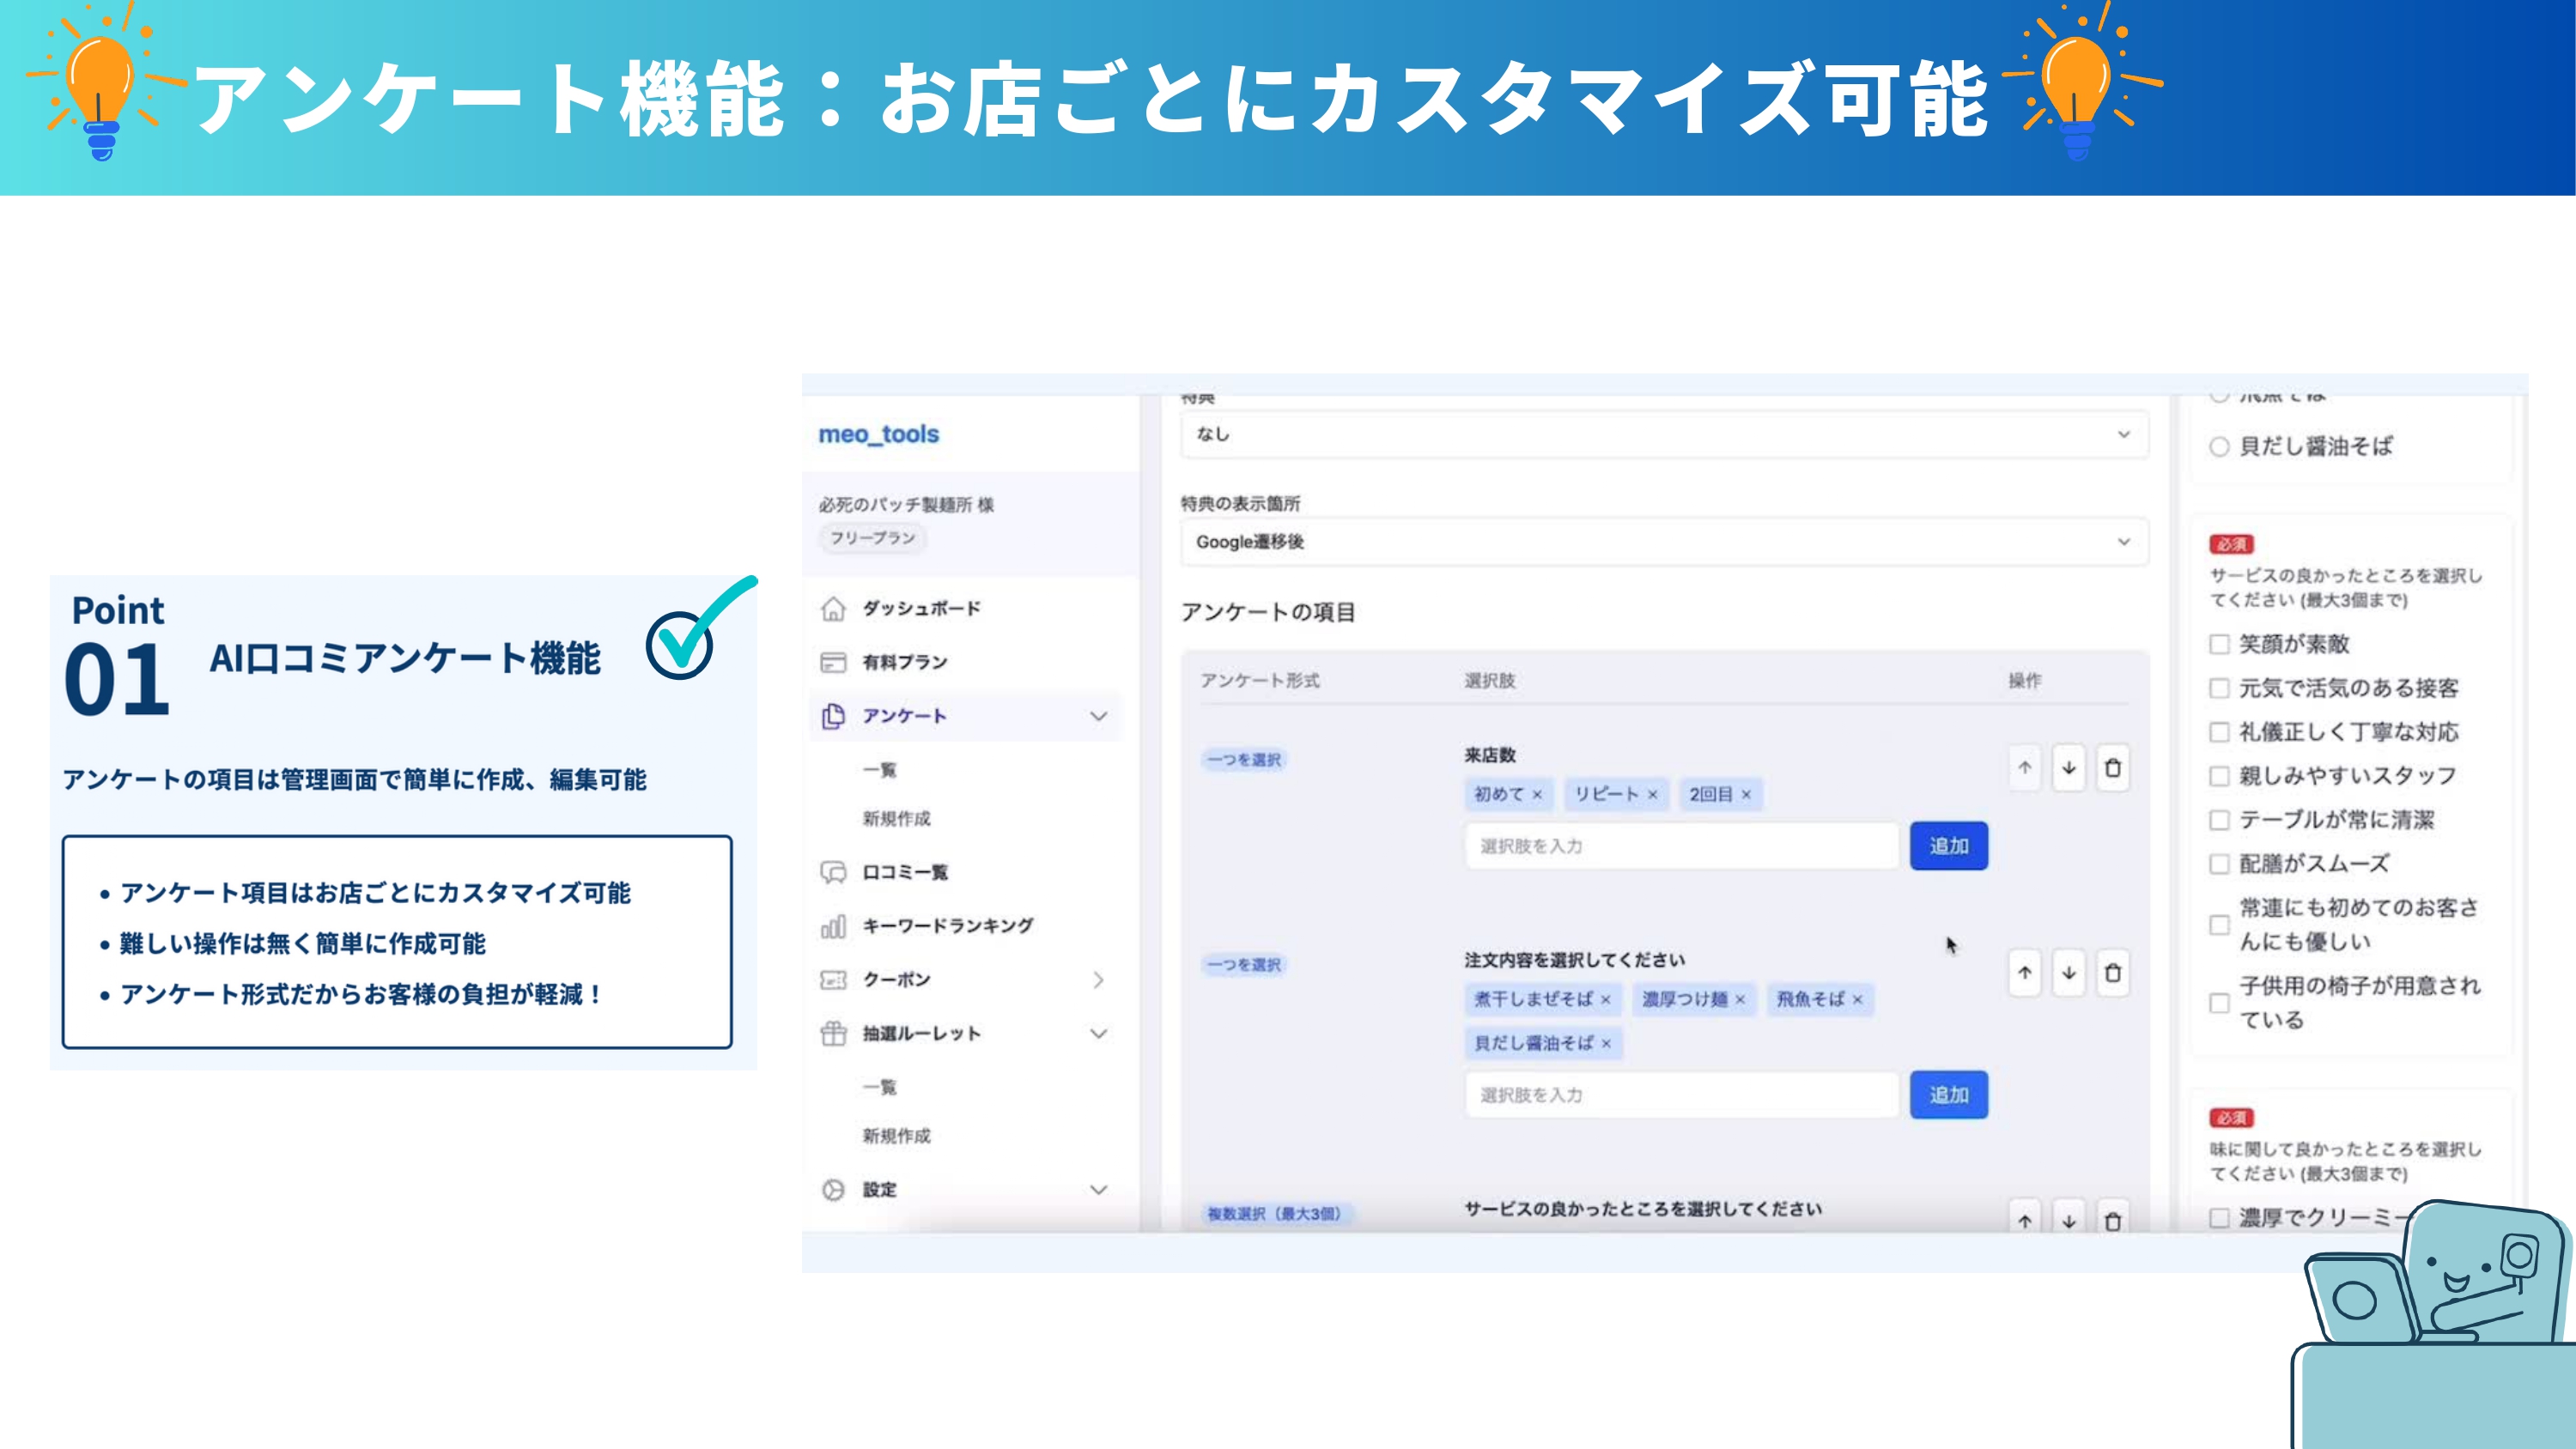Viewport: 2576px width, 1449px height.
Task: Click the 口コミ一覧 speech bubble icon
Action: (x=833, y=872)
